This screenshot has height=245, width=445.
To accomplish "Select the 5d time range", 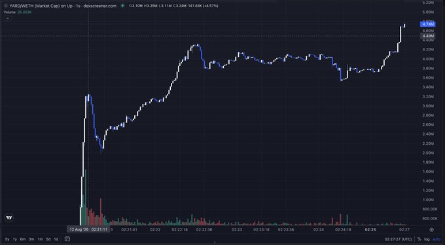I will [x=48, y=239].
